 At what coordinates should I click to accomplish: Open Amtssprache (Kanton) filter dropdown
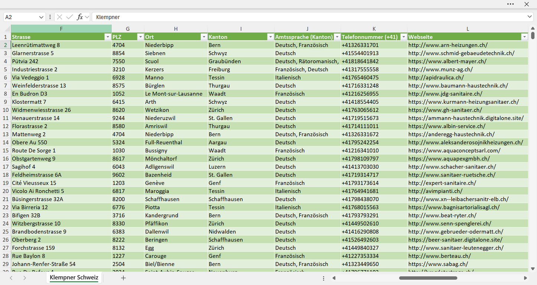337,37
